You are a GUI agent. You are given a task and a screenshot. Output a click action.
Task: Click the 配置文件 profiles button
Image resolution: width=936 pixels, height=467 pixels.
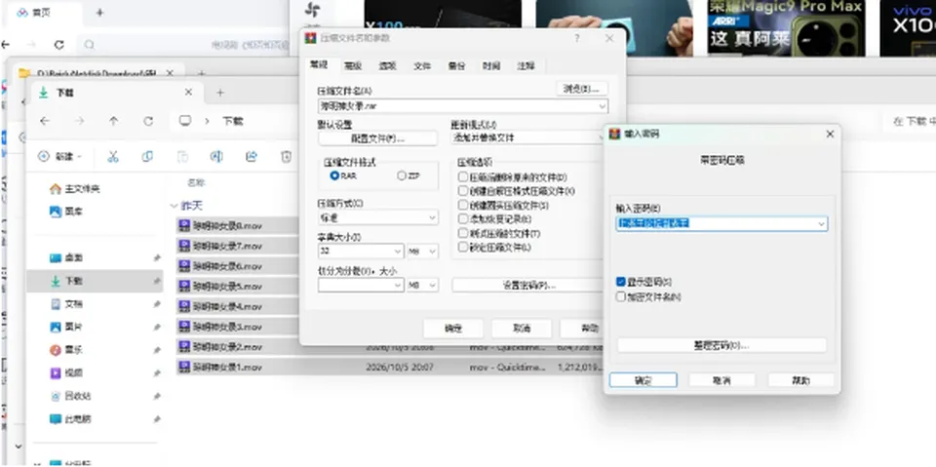click(378, 138)
